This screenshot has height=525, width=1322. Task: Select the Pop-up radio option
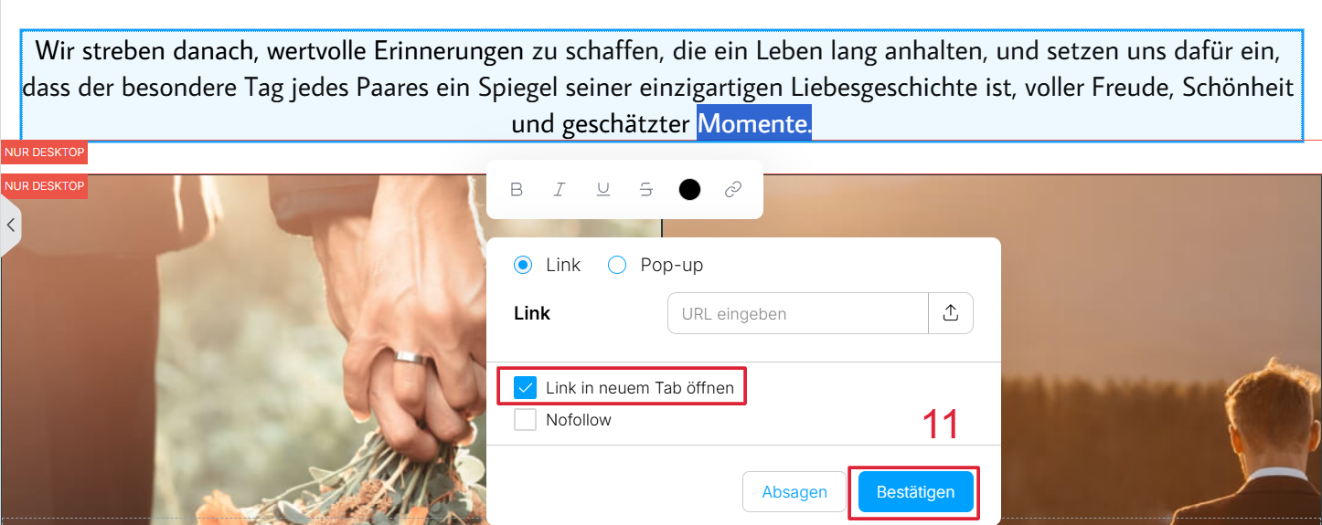(x=617, y=265)
